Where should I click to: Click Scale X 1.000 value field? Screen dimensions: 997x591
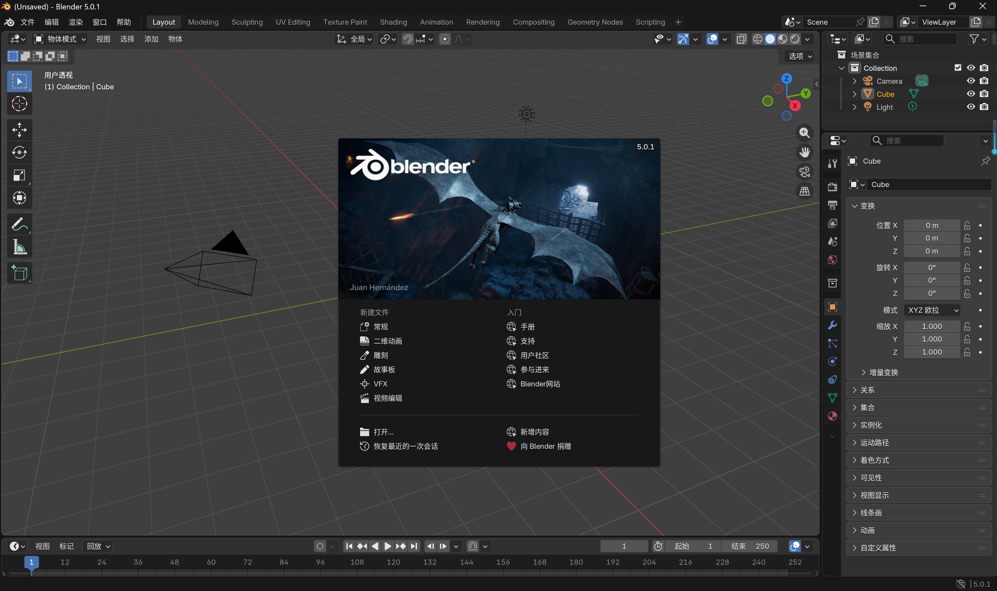pos(932,327)
